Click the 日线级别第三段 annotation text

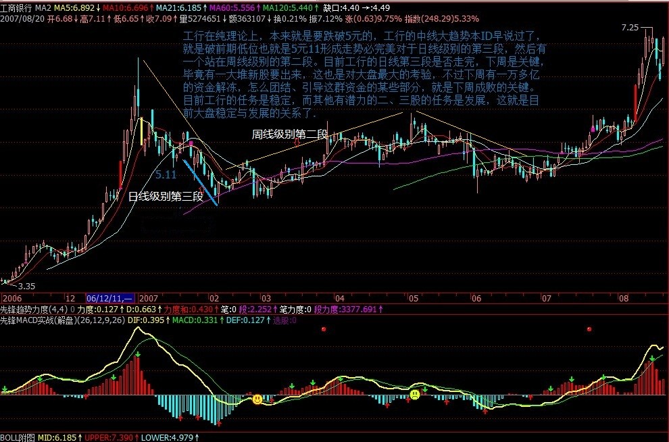166,197
